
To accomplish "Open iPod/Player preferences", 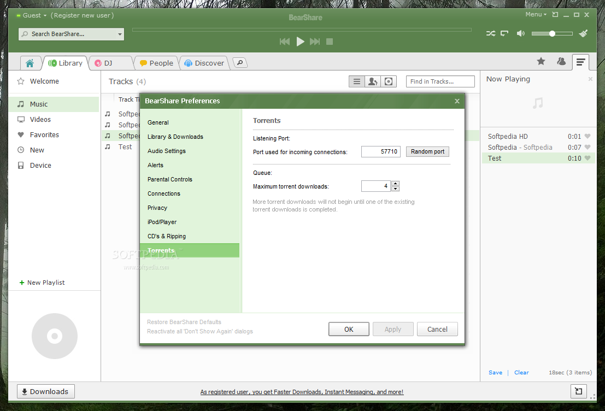I will tap(162, 222).
